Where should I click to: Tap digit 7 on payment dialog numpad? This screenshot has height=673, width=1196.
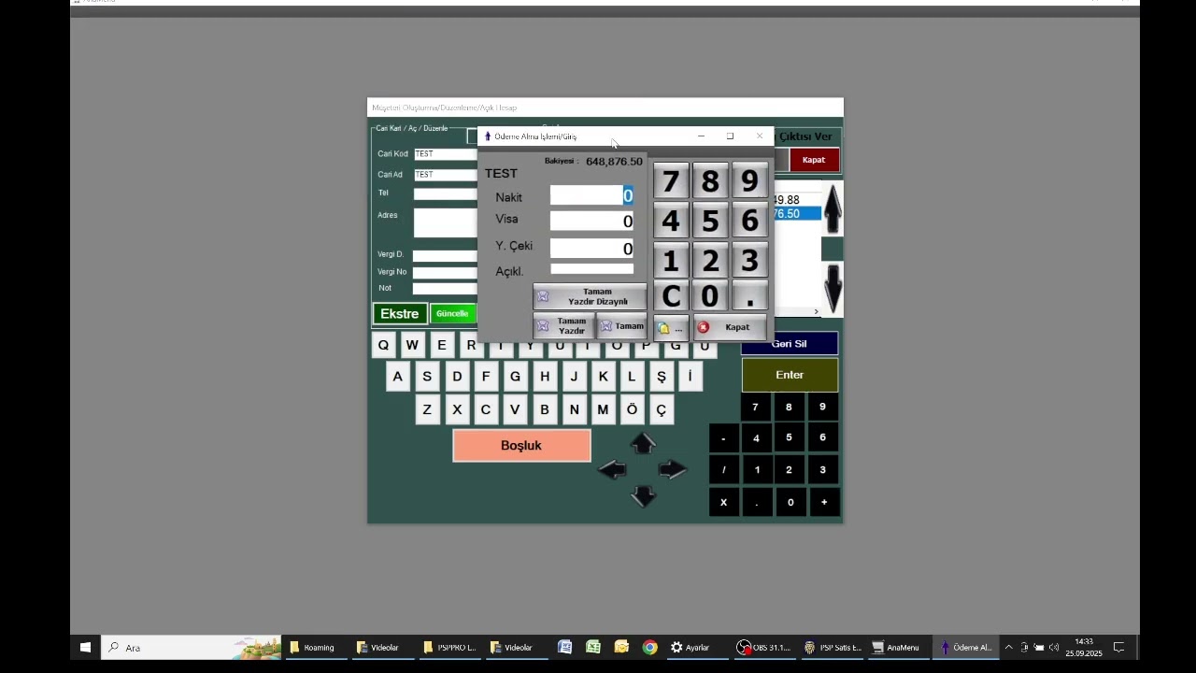coord(671,181)
